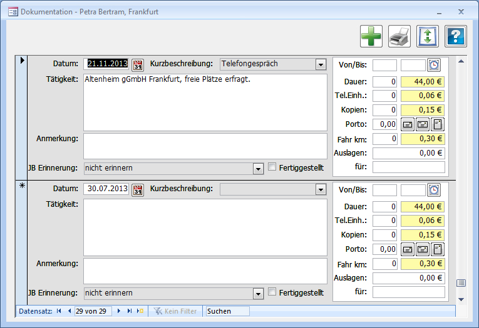This screenshot has height=328, width=479.
Task: Close the Dokumentation window
Action: [461, 12]
